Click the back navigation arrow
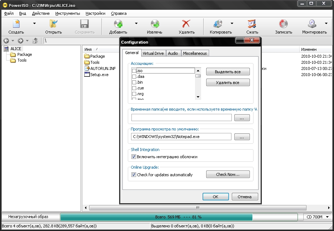 6,41
